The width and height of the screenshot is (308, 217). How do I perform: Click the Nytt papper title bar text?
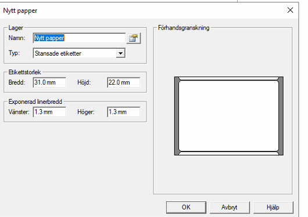tap(20, 10)
